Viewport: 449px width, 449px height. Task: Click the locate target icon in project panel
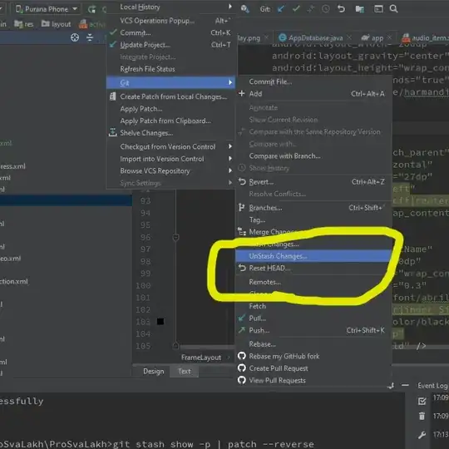click(75, 37)
